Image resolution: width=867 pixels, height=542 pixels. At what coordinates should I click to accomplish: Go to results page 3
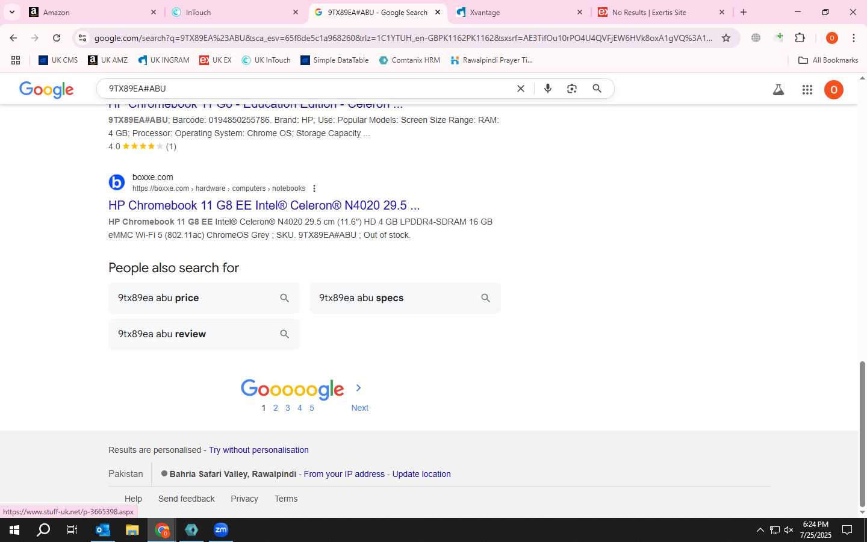pos(288,408)
